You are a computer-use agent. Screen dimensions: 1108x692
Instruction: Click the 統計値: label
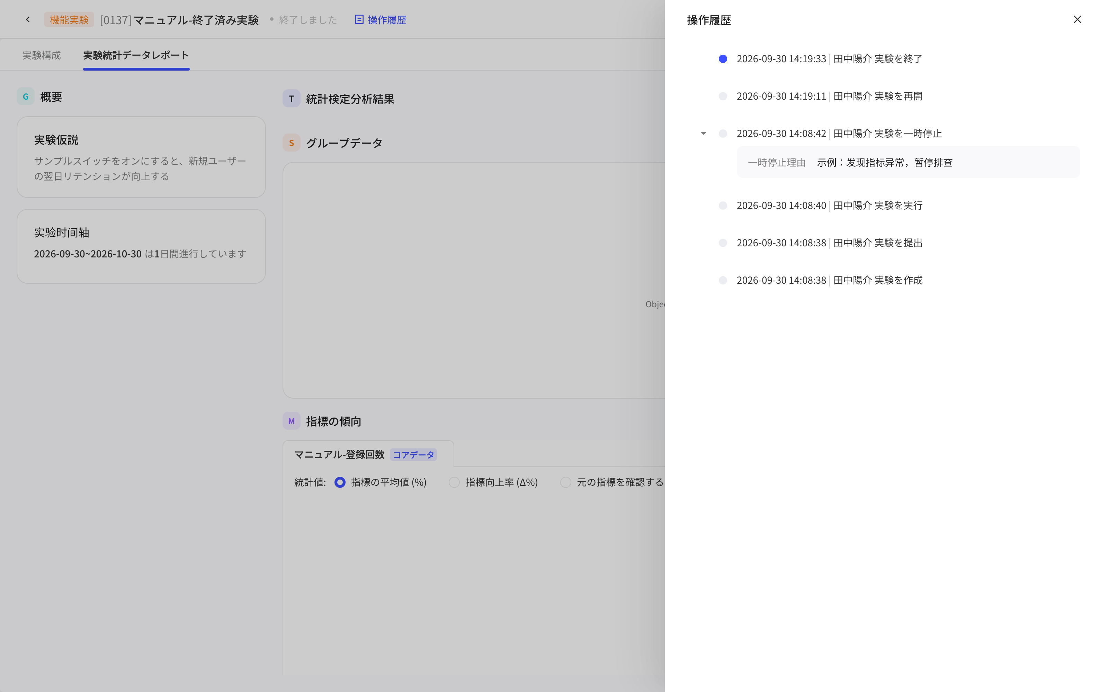310,482
